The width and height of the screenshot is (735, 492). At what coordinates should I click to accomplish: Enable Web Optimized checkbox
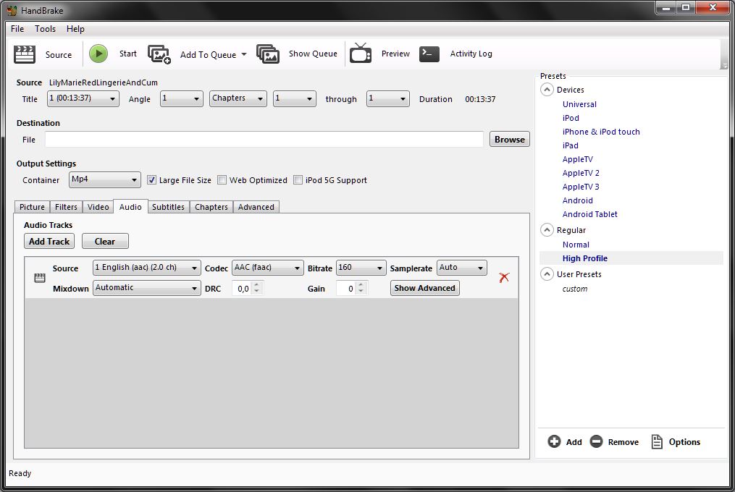tap(222, 180)
